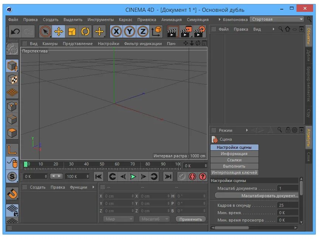Click Масштабировать документ button

257,196
